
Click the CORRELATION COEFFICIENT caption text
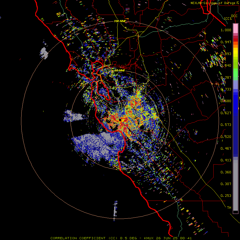[78, 238]
